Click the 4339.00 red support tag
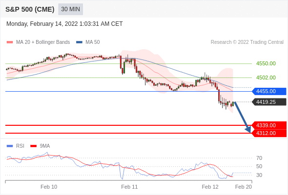 coord(269,125)
